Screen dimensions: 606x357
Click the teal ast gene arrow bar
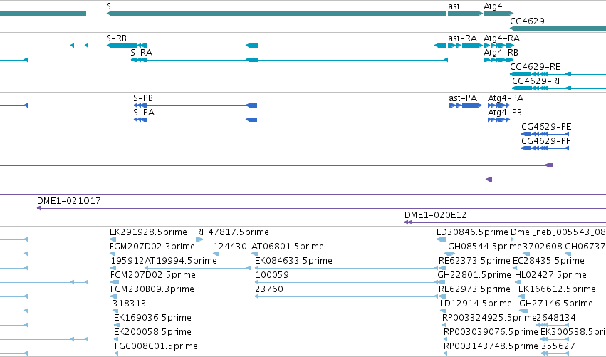(465, 14)
